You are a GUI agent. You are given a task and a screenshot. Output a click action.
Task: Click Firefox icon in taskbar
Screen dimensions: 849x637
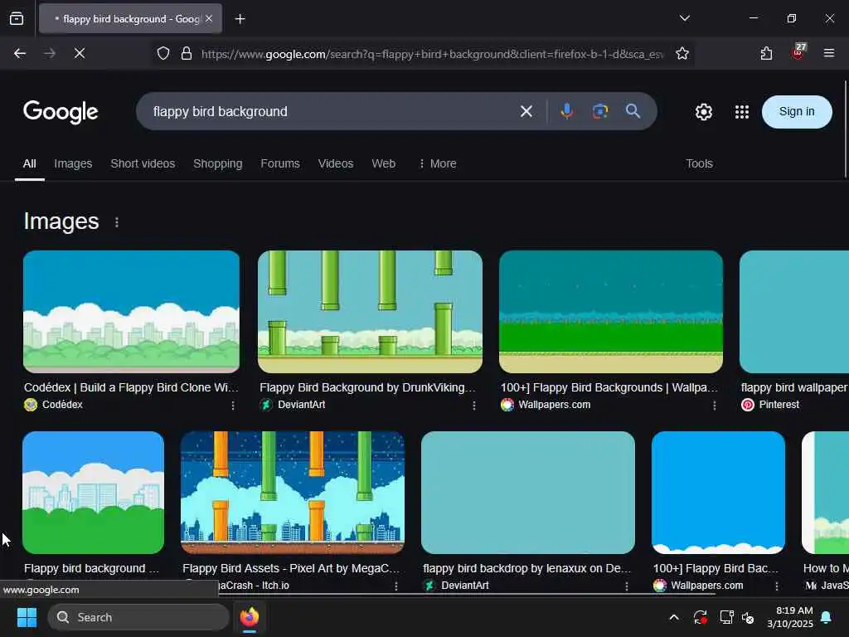point(249,617)
